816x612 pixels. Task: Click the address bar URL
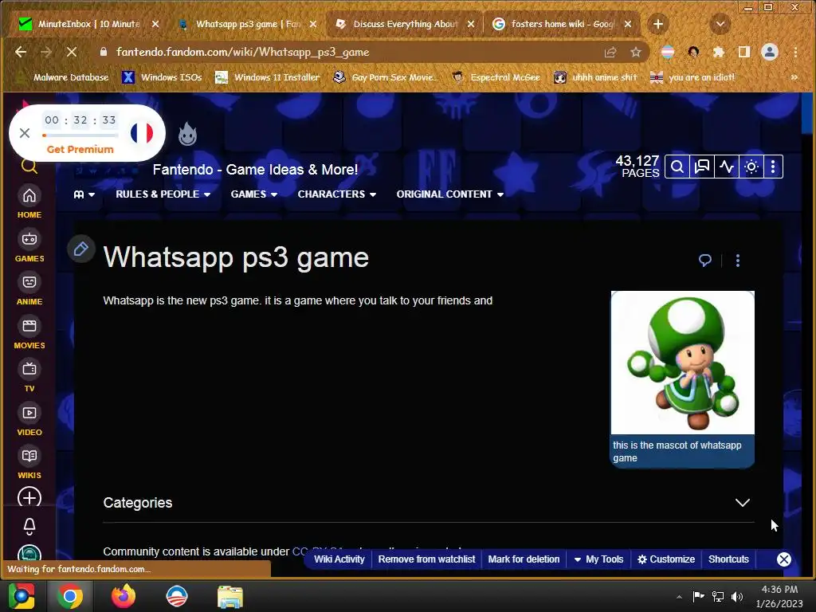[242, 52]
